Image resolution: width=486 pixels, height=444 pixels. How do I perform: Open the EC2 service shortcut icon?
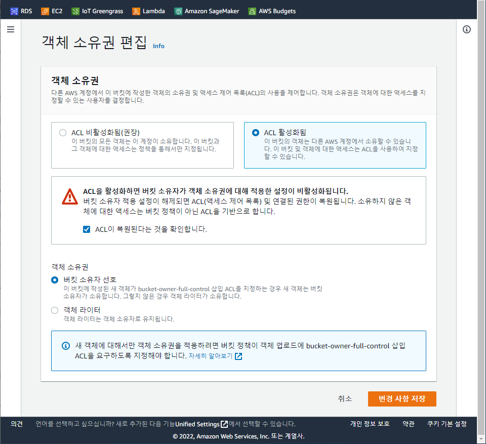45,12
